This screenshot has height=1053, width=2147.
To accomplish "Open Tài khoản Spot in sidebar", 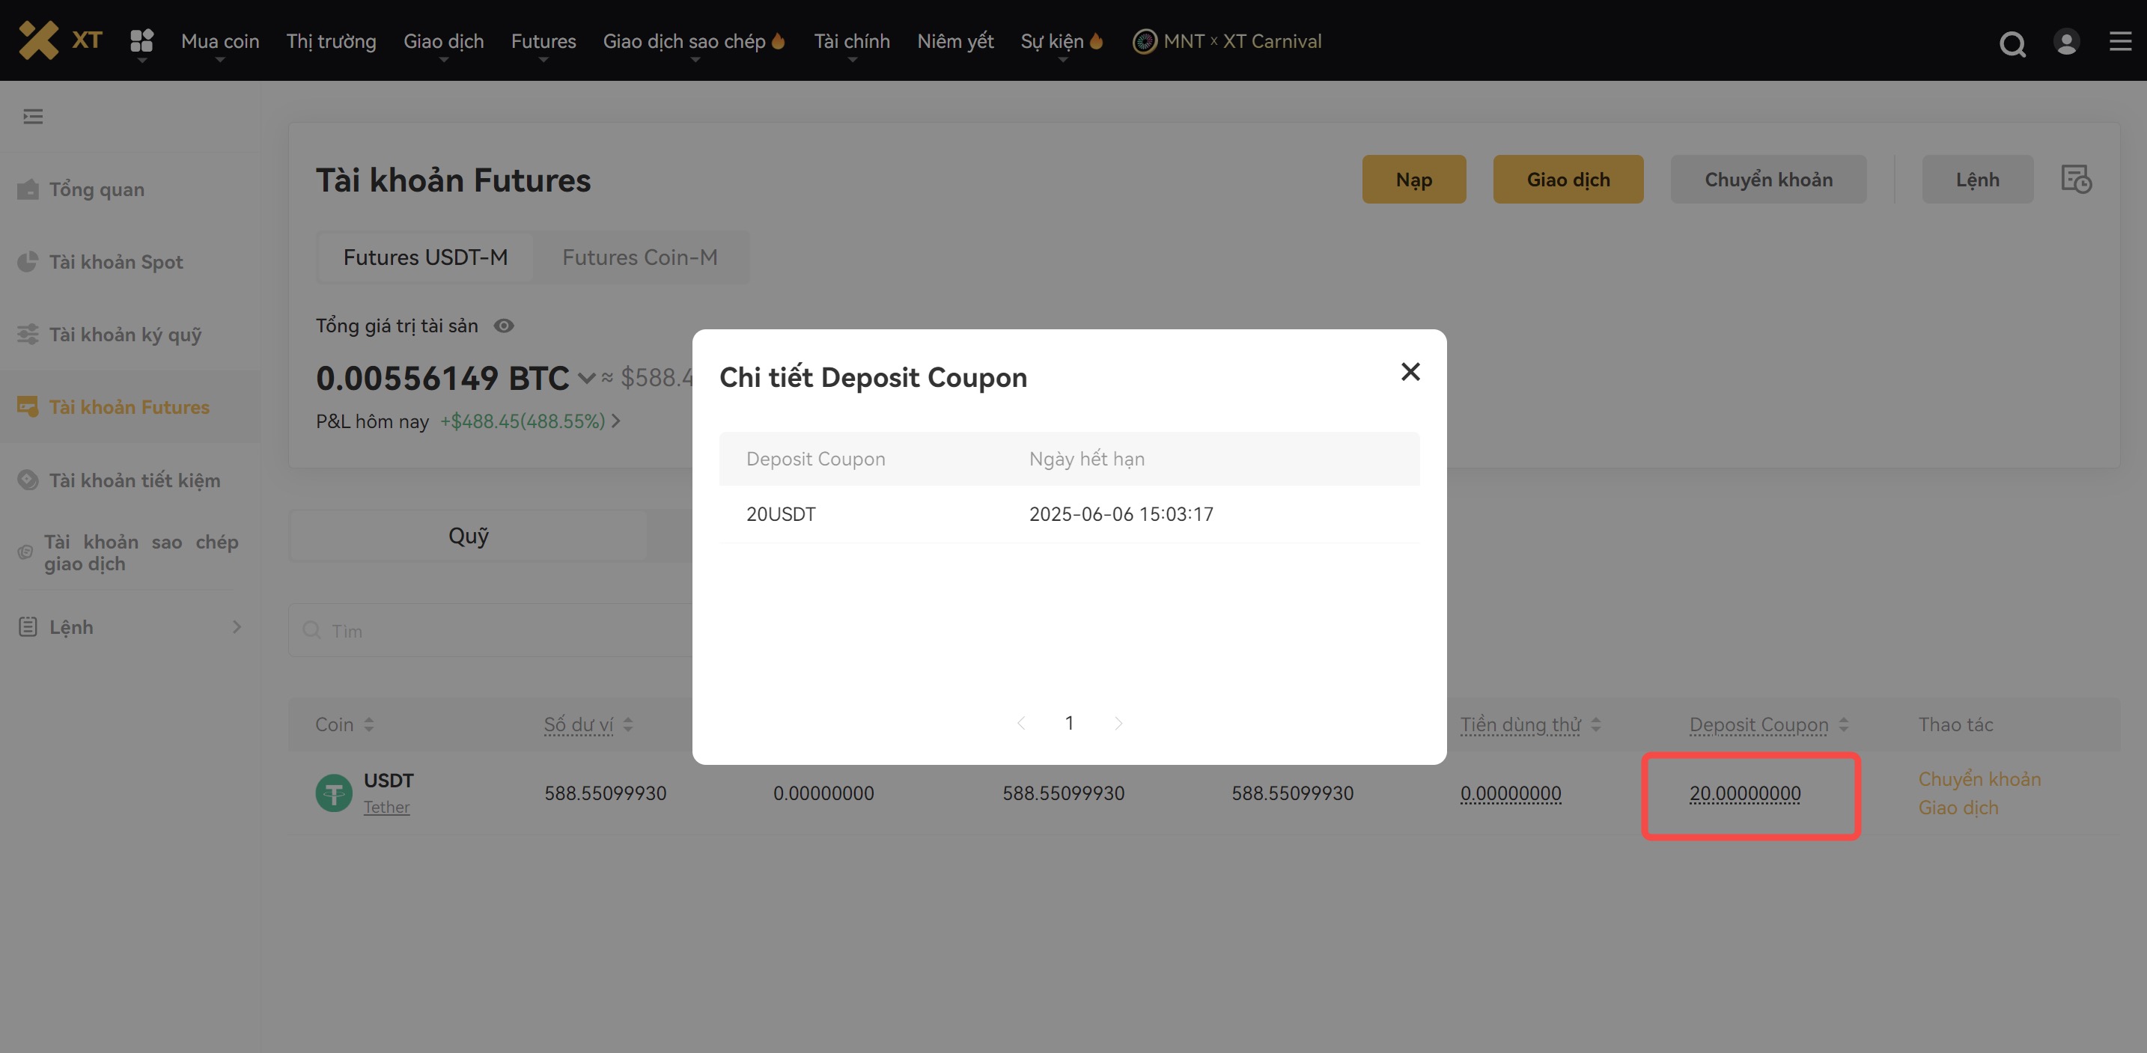I will click(x=115, y=262).
